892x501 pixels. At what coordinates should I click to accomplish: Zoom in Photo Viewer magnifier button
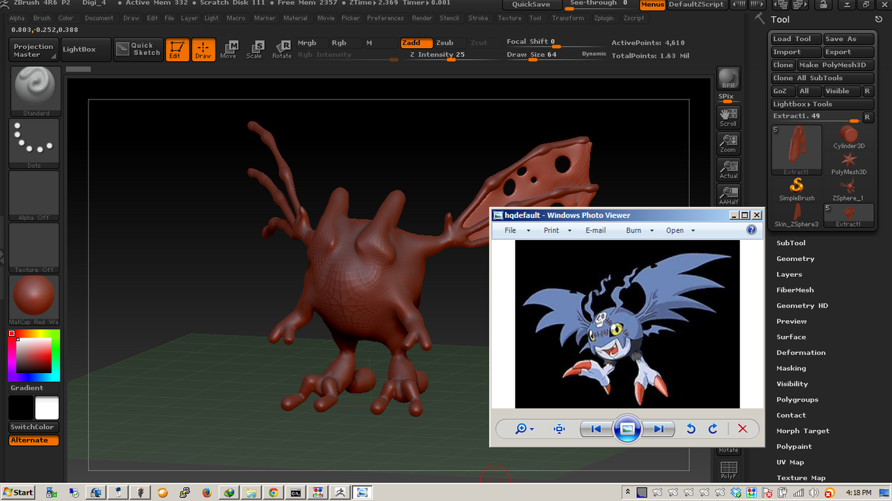[523, 429]
